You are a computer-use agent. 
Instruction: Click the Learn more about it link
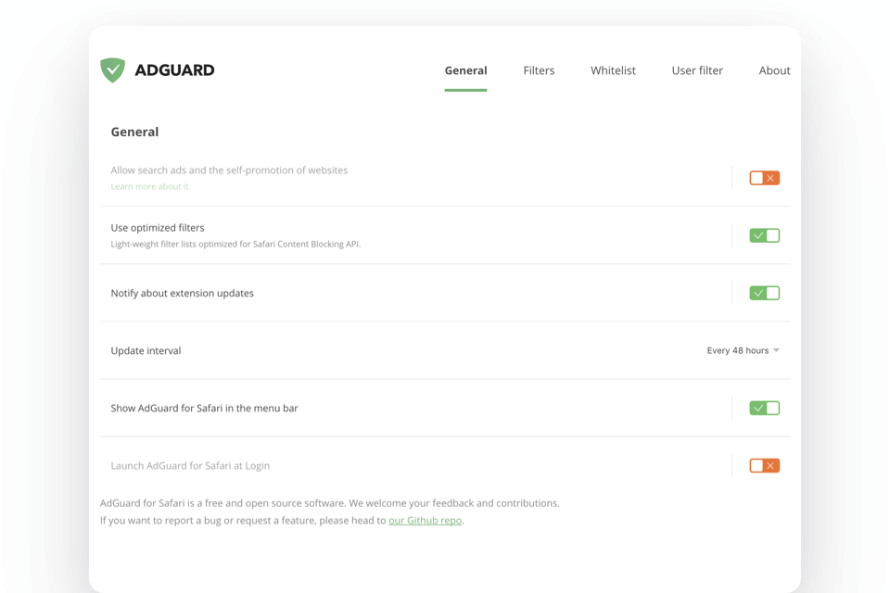tap(149, 186)
